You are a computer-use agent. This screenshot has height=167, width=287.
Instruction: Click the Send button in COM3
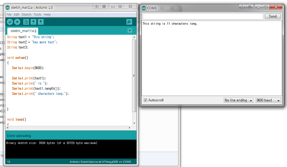(x=273, y=16)
